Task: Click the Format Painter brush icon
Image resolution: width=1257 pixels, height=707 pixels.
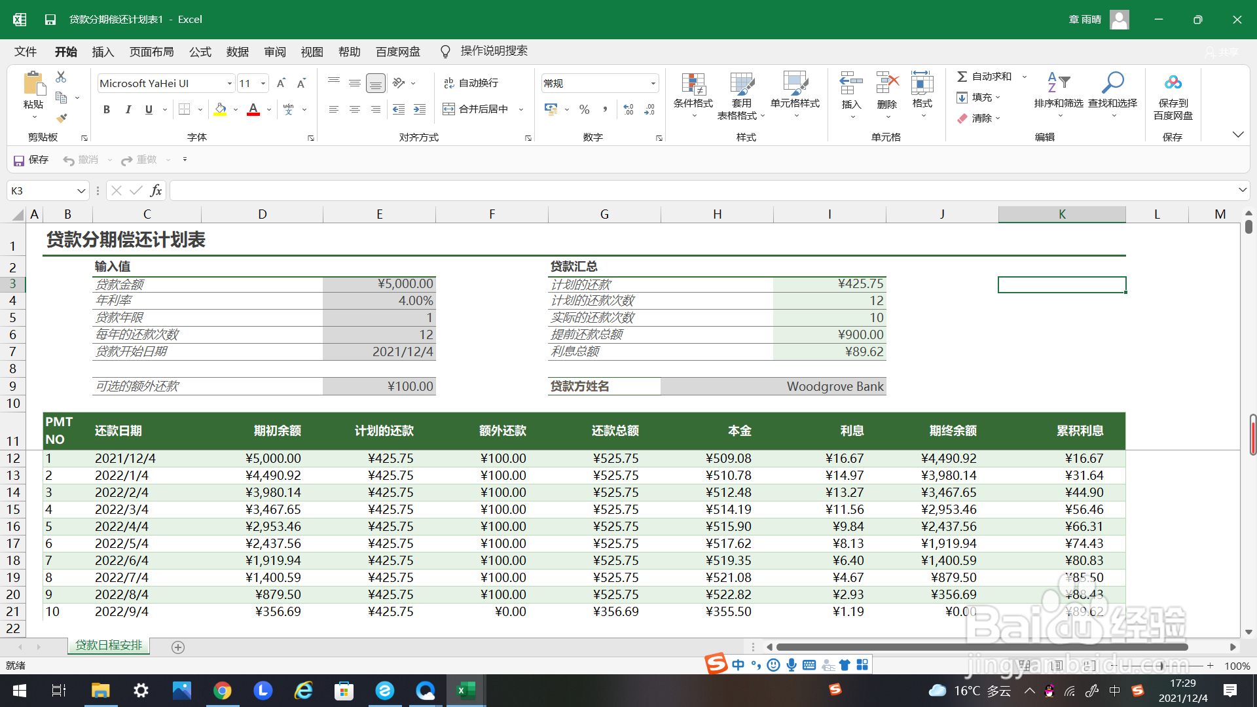Action: (62, 118)
